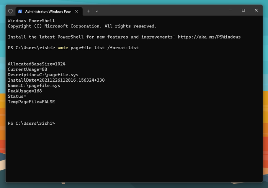Click the last PS C:\Users\rishi> prompt

31,123
